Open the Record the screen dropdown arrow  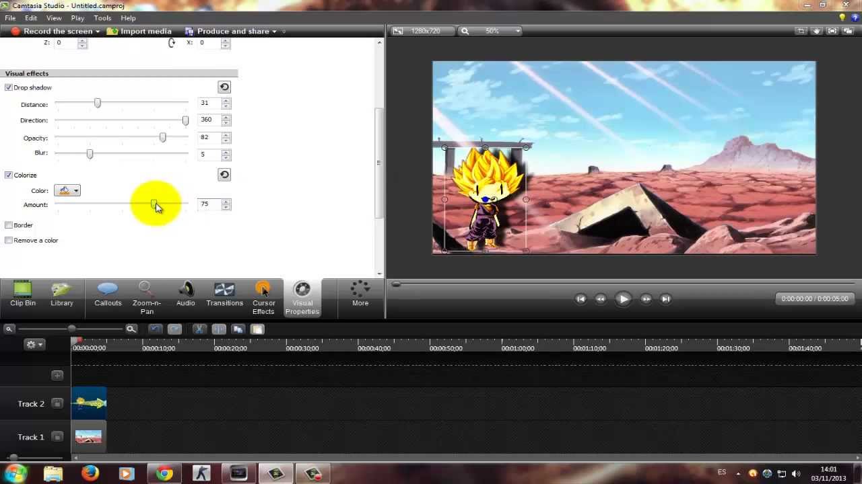pyautogui.click(x=98, y=32)
